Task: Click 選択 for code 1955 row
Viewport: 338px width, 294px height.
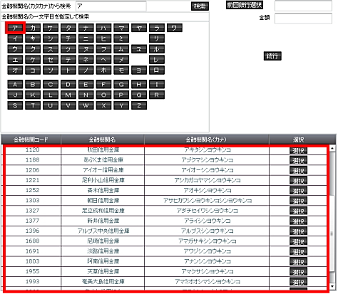Action: click(298, 272)
